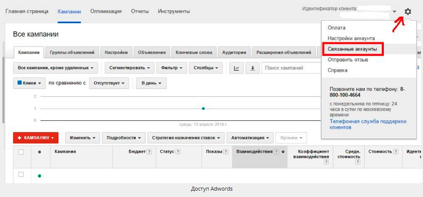This screenshot has width=423, height=197.
Task: Switch to the Группы объявлений tab
Action: point(72,52)
